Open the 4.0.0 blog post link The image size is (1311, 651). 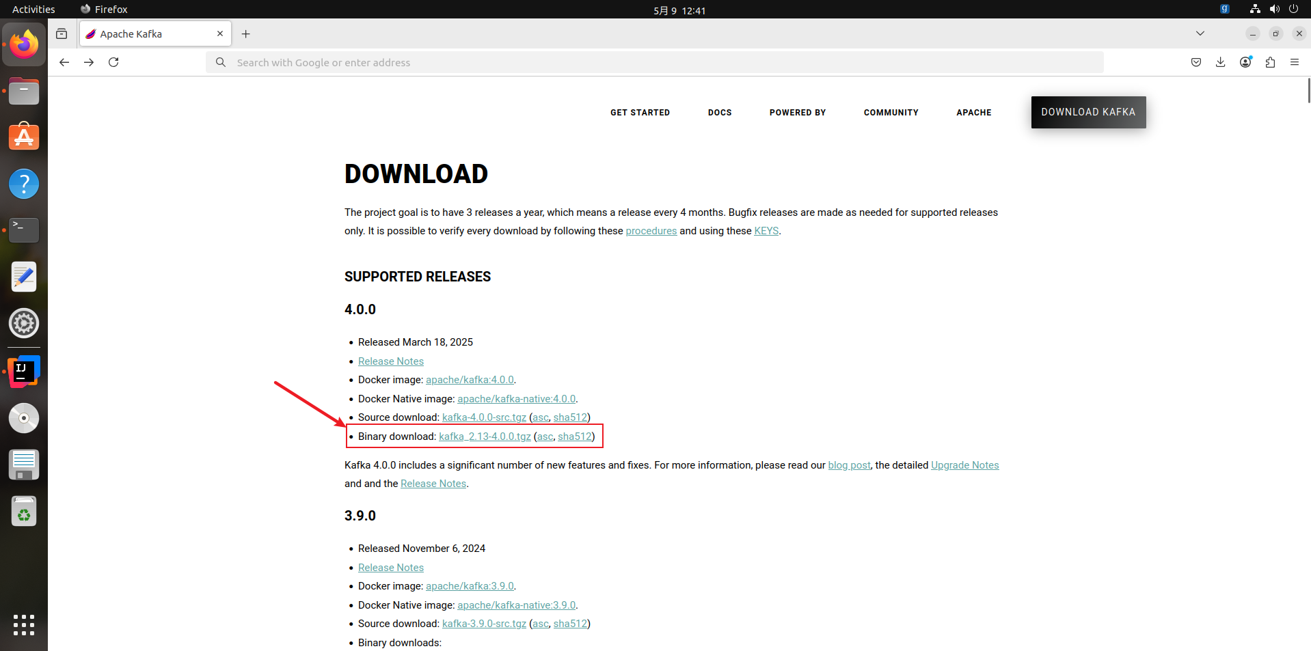pos(850,465)
